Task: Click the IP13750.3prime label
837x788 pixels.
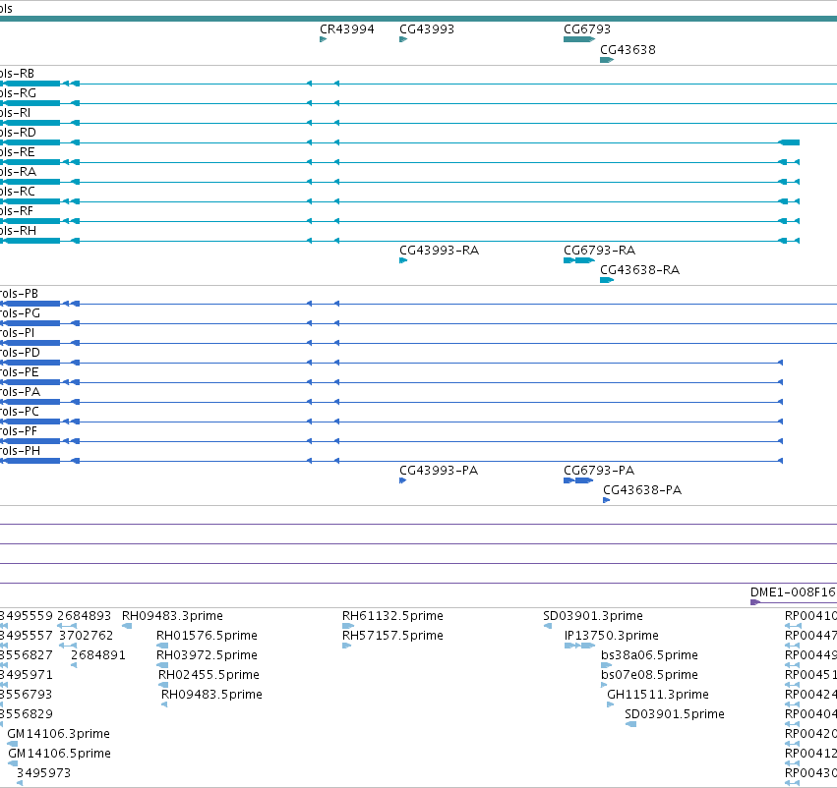Action: [612, 636]
